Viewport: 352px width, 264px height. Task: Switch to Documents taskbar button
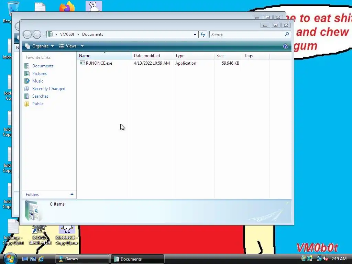point(137,259)
